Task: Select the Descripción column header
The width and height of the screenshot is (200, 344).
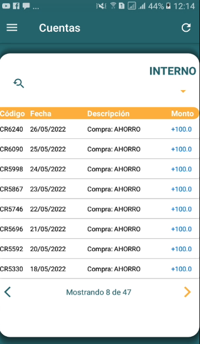Action: point(108,113)
